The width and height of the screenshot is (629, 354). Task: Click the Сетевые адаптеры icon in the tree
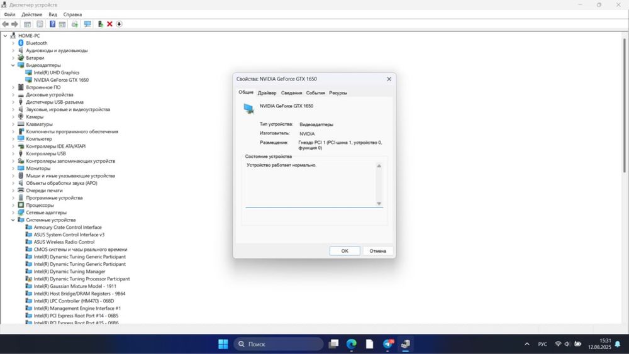(x=21, y=213)
